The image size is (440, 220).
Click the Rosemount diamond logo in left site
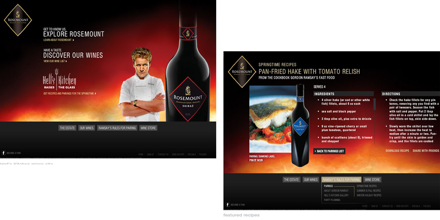(18, 20)
